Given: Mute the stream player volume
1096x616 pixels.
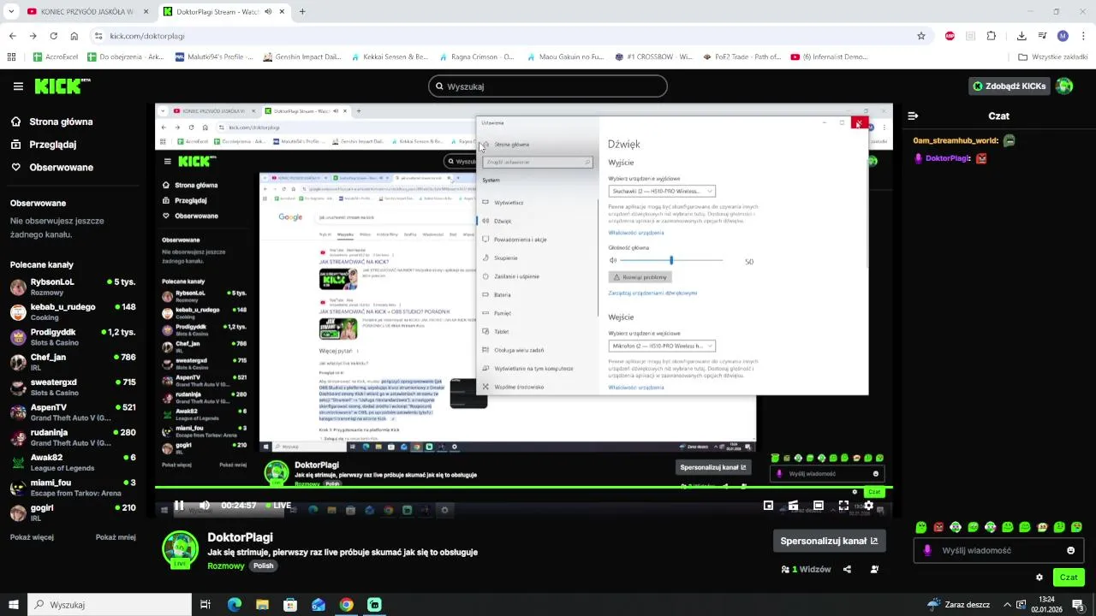Looking at the screenshot, I should pos(204,506).
